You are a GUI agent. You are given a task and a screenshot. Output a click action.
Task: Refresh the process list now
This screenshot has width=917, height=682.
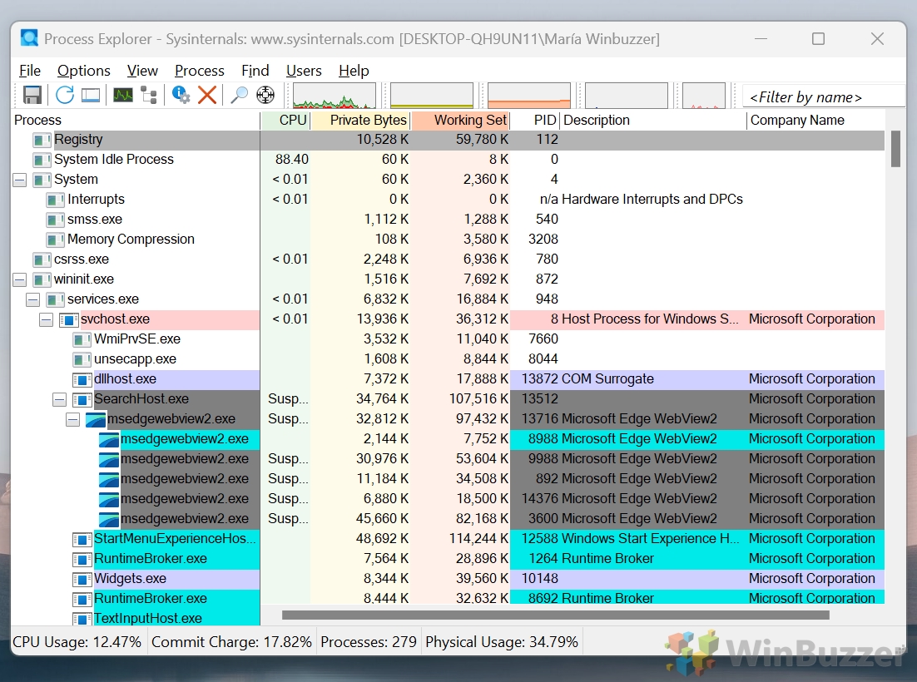[x=65, y=95]
